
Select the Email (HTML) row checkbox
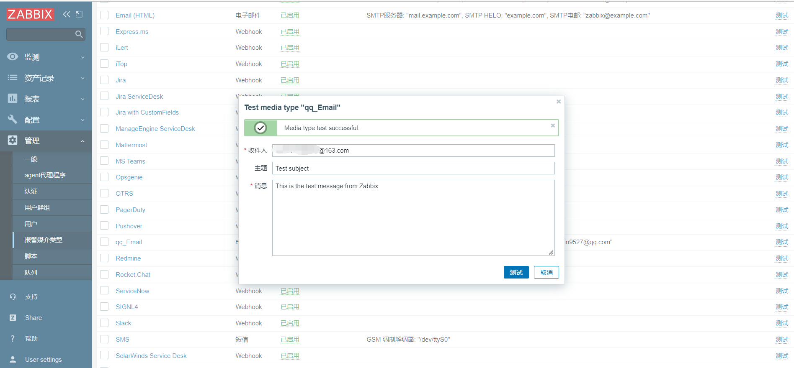[x=104, y=15]
